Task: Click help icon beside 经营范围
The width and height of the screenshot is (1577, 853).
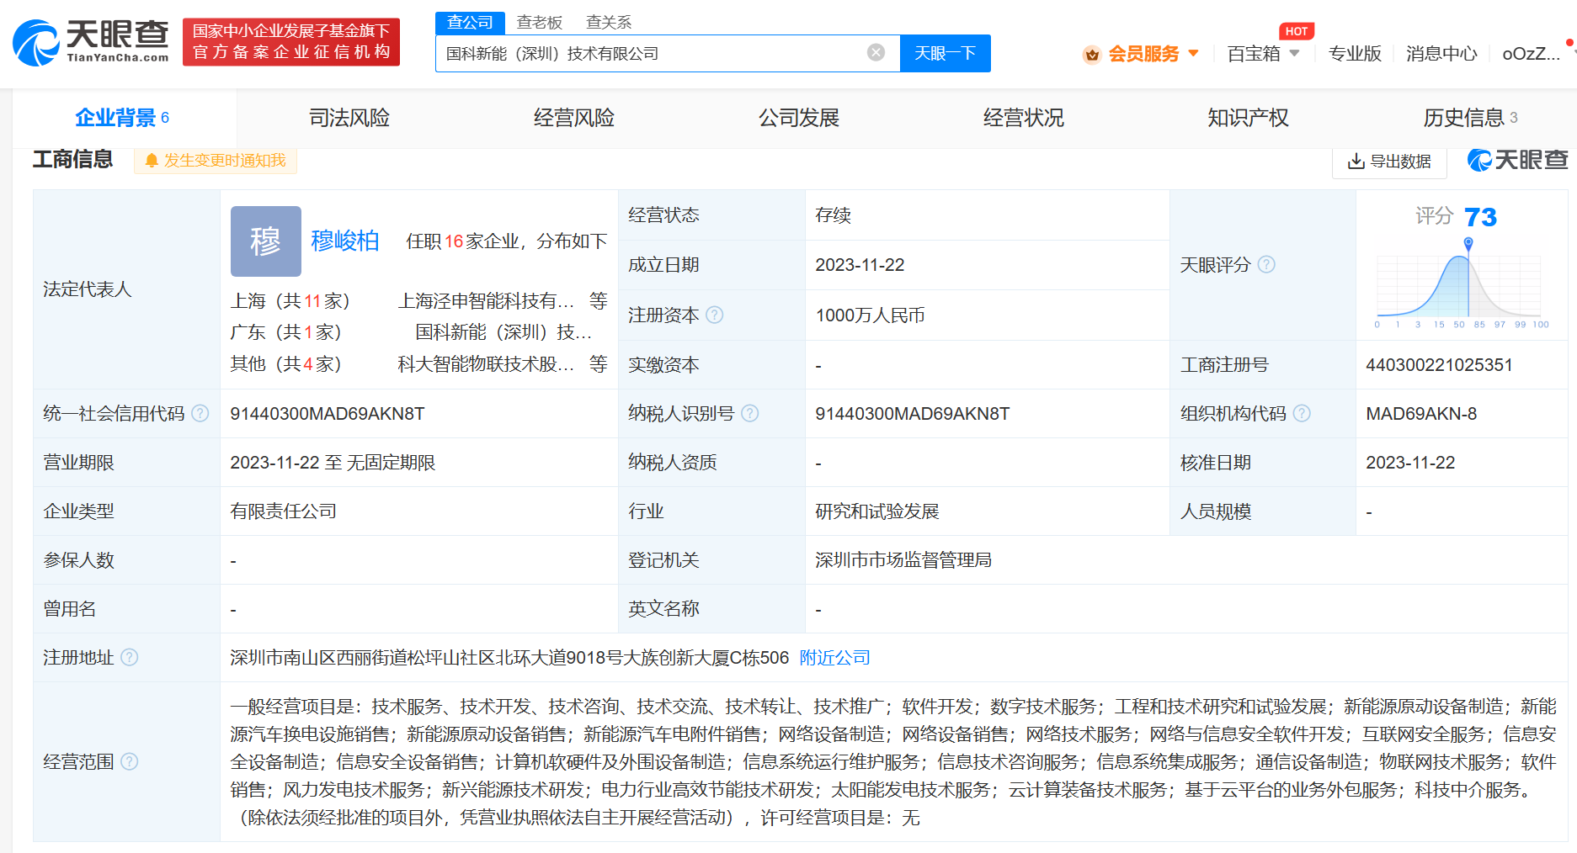Action: point(130,761)
